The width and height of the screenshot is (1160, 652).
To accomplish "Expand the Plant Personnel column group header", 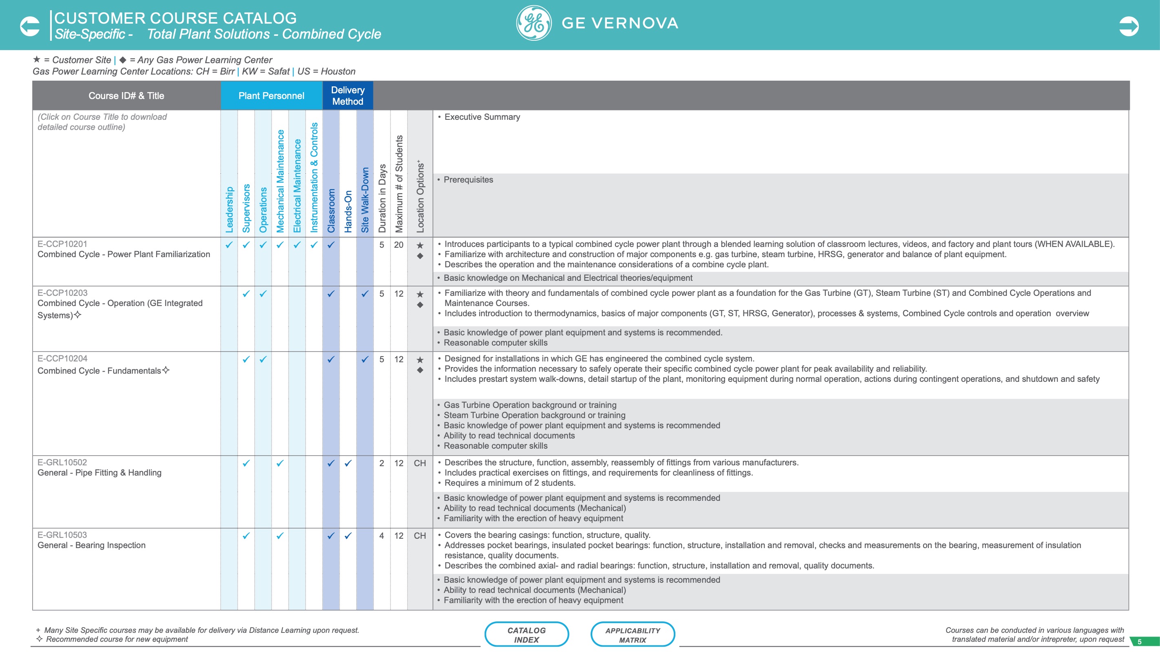I will 271,95.
